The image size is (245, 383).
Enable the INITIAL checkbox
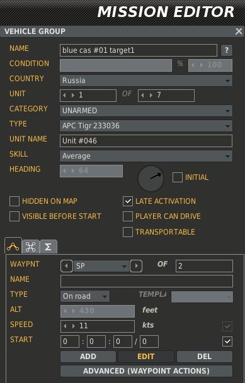[178, 177]
